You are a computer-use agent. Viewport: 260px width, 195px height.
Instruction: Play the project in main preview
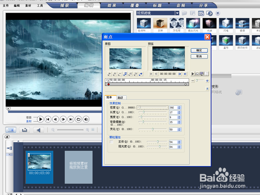(40, 119)
